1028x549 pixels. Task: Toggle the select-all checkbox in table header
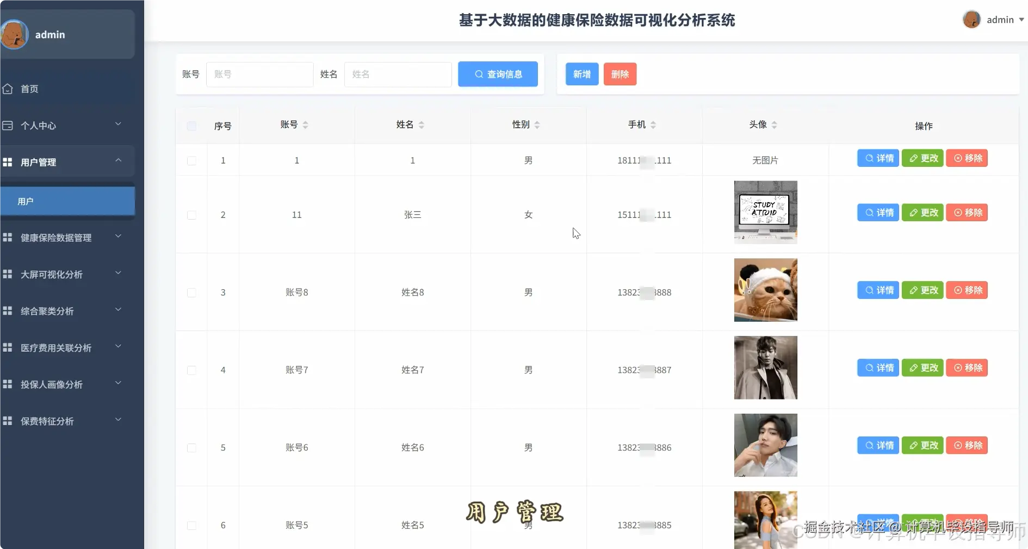(x=191, y=126)
